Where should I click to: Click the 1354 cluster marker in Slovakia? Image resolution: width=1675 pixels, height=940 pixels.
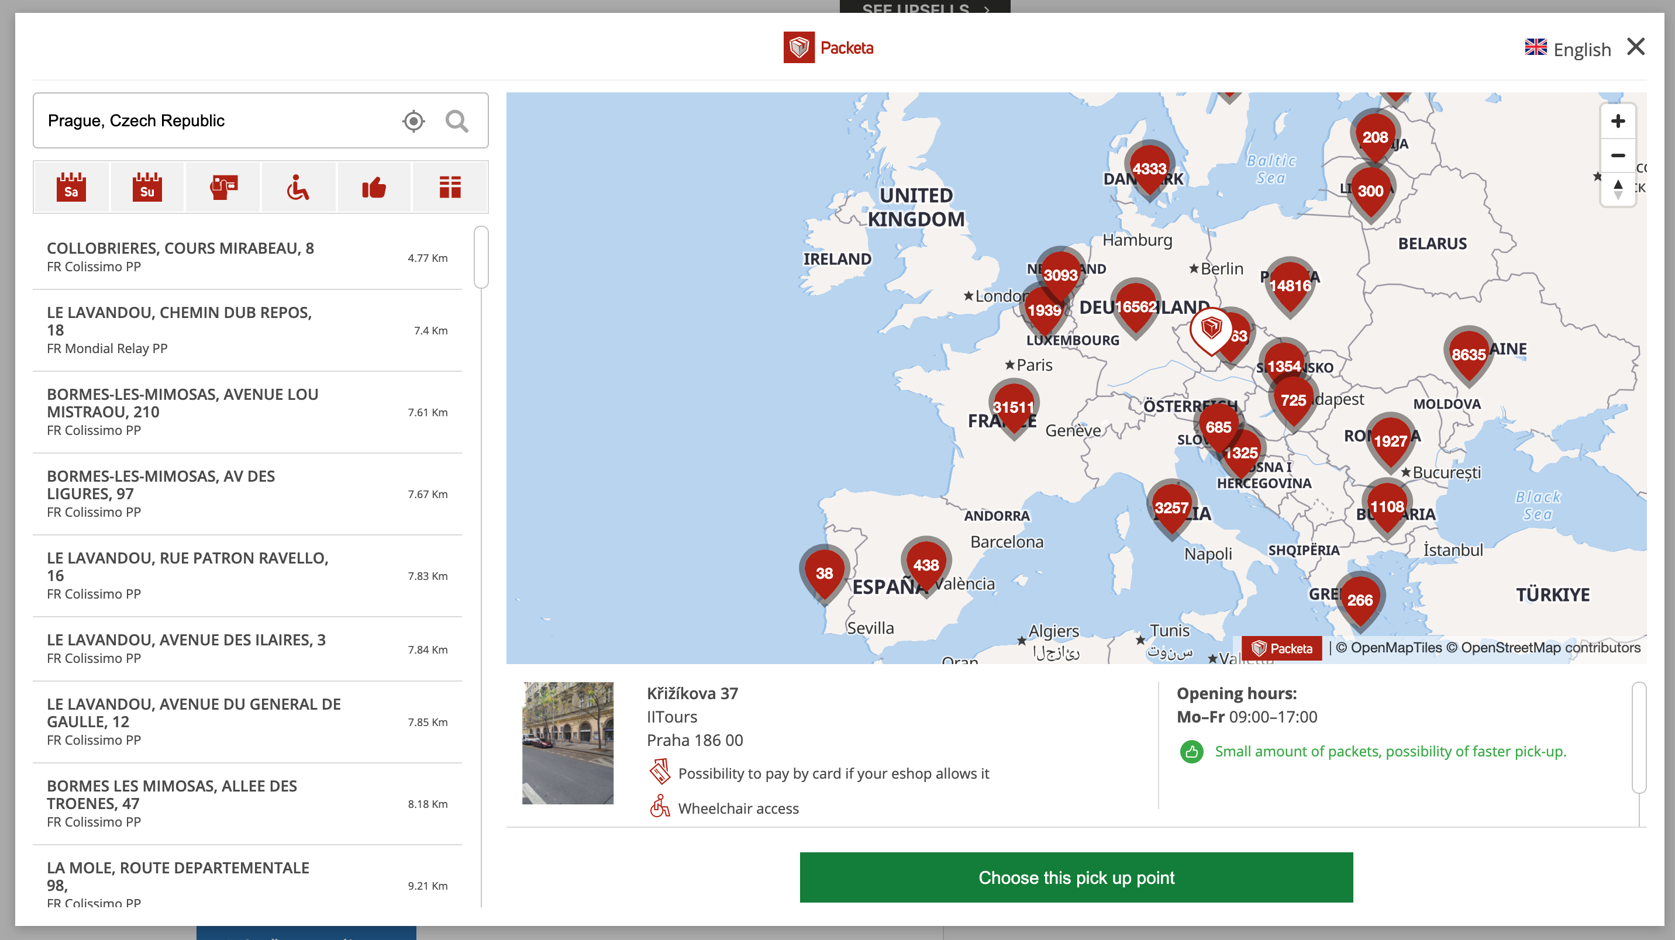(x=1284, y=367)
